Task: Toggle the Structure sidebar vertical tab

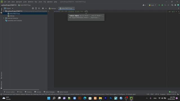Action: coord(1,75)
